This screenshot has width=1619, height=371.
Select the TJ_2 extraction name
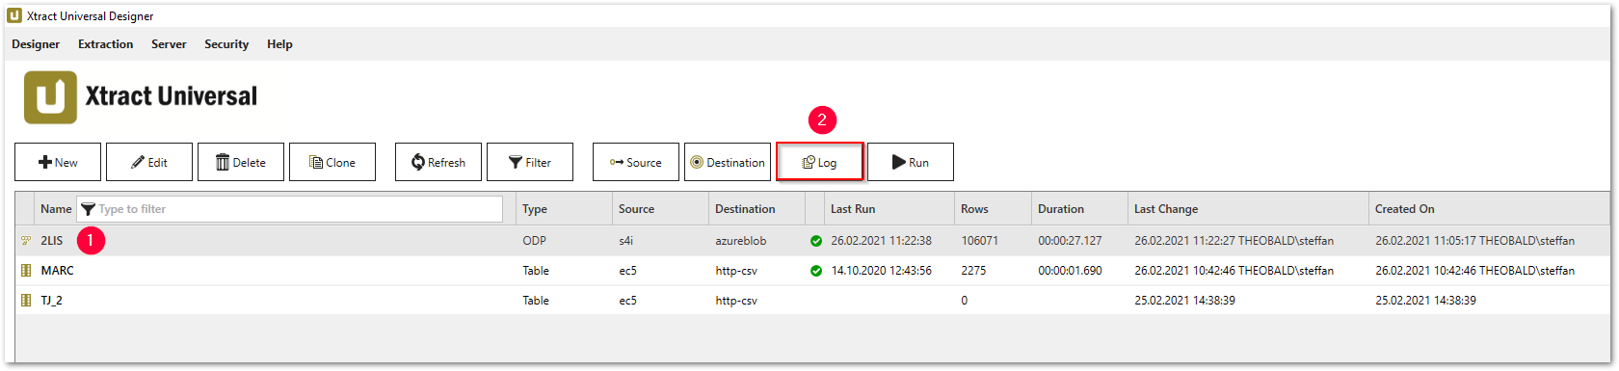pos(52,301)
